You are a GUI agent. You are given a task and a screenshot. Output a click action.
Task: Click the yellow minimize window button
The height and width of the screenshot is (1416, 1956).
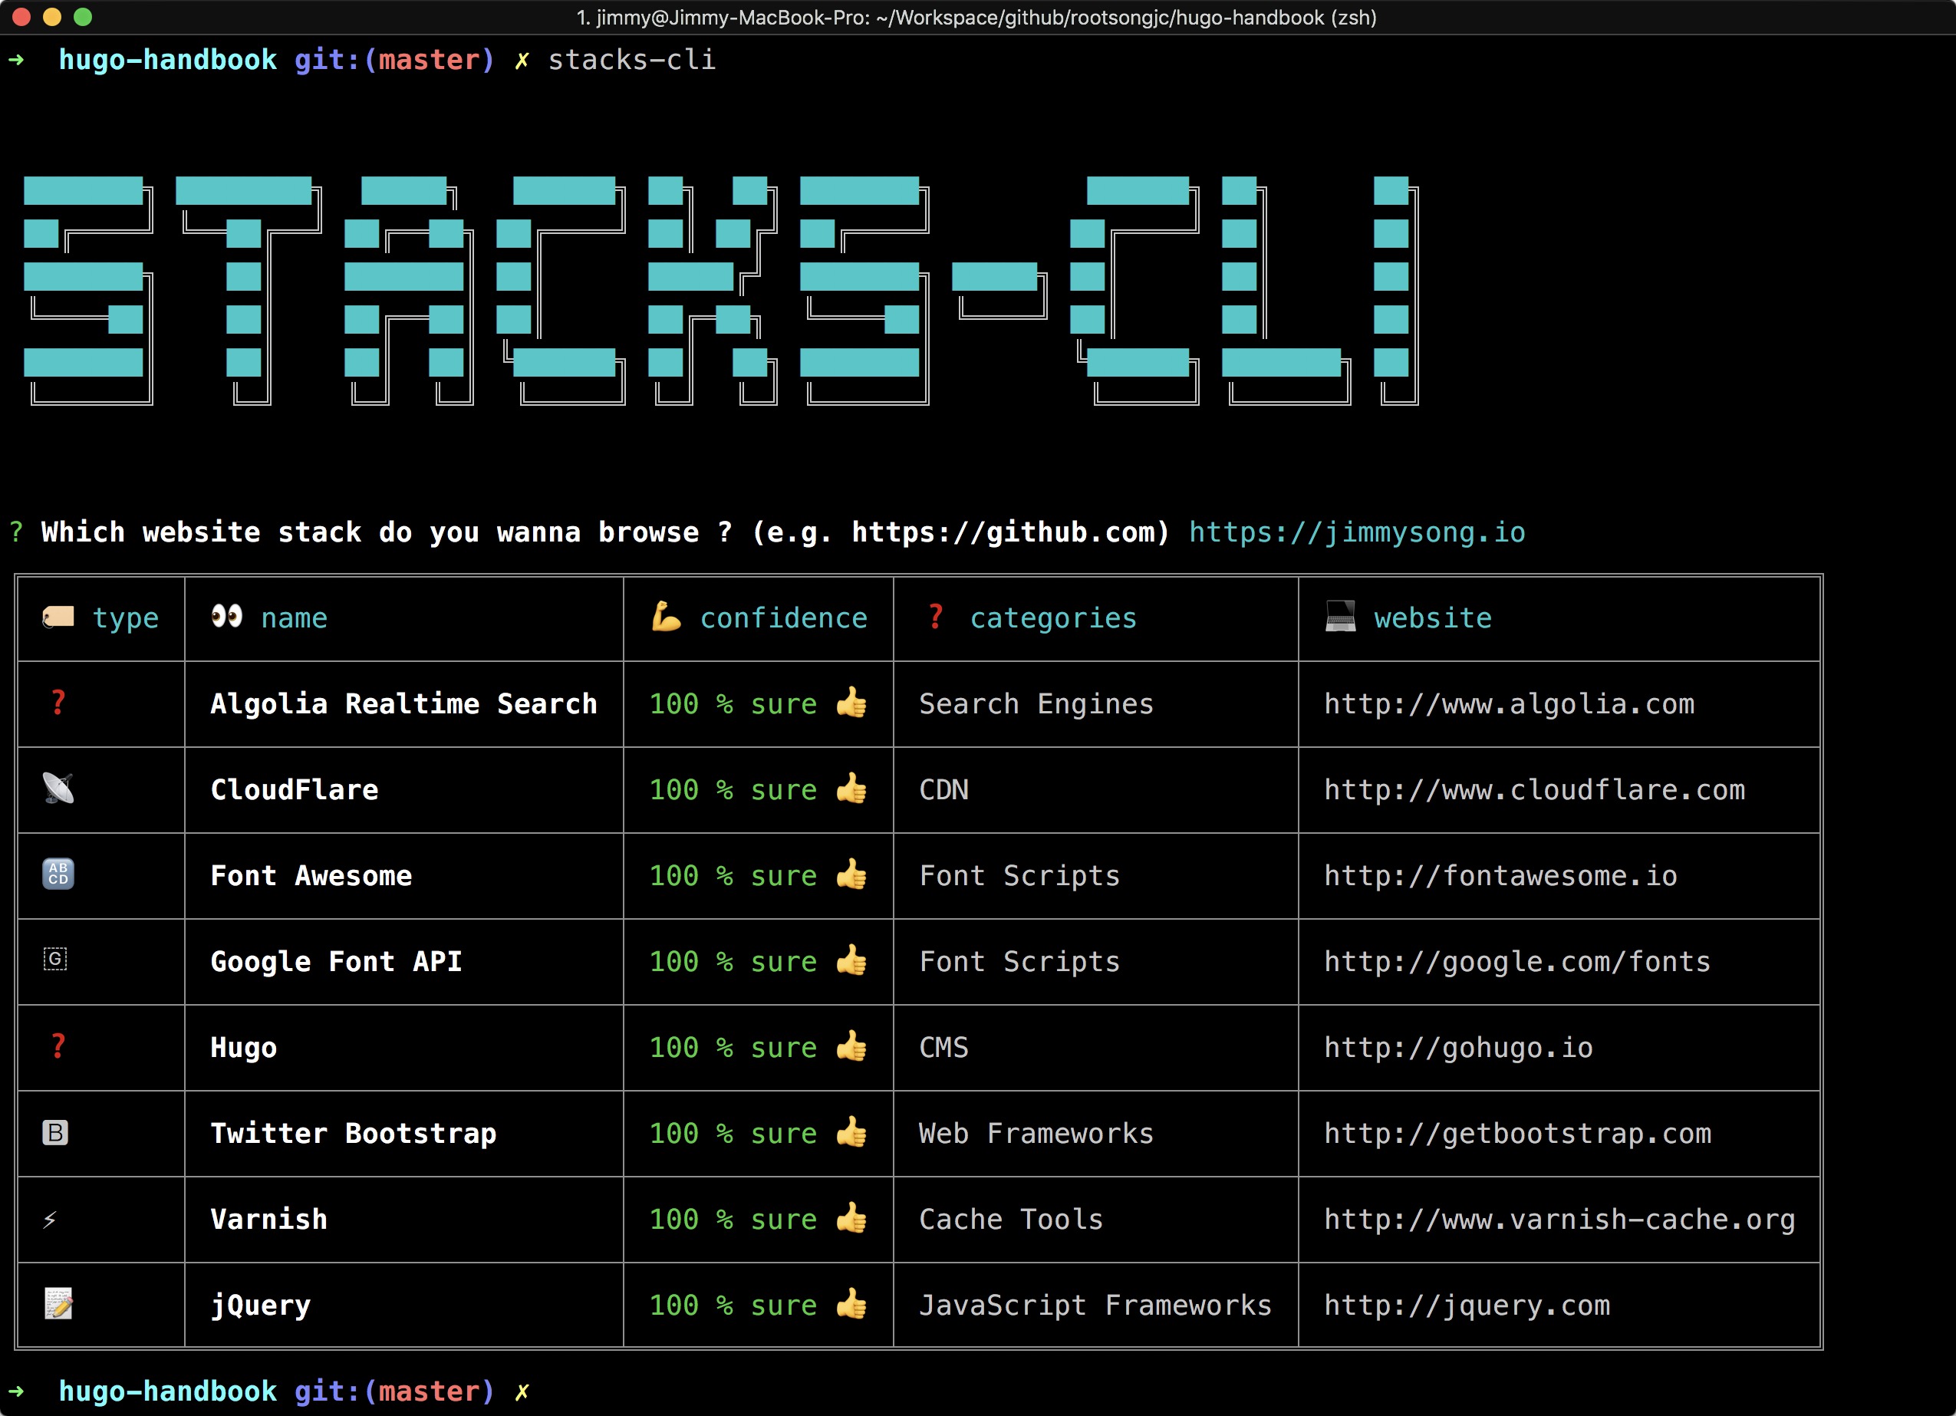(x=51, y=16)
